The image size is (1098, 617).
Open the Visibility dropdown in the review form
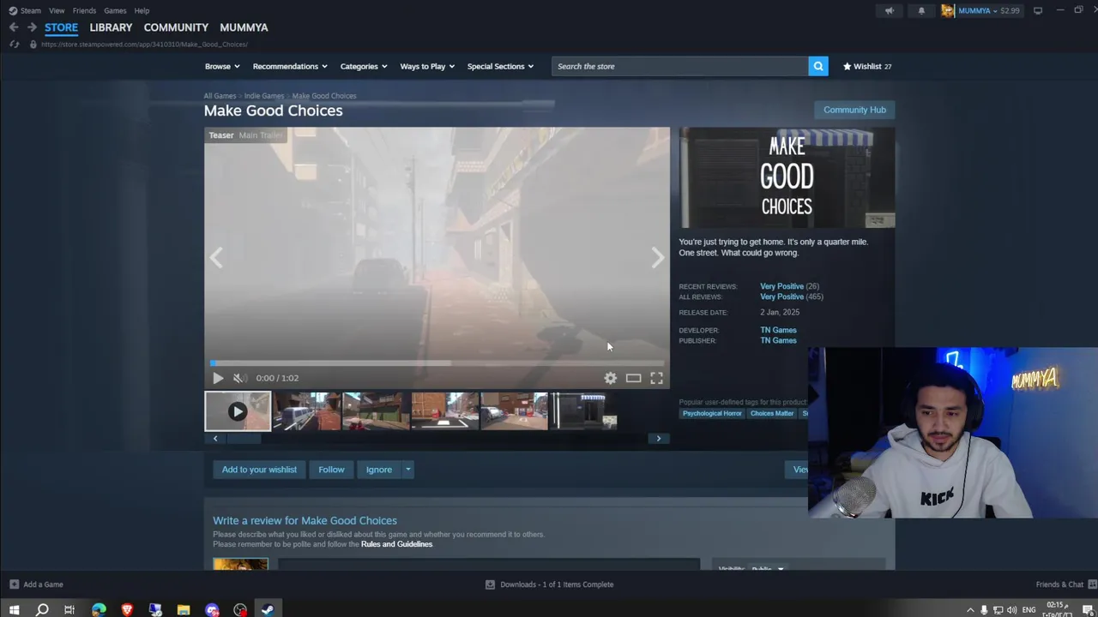[x=767, y=569]
